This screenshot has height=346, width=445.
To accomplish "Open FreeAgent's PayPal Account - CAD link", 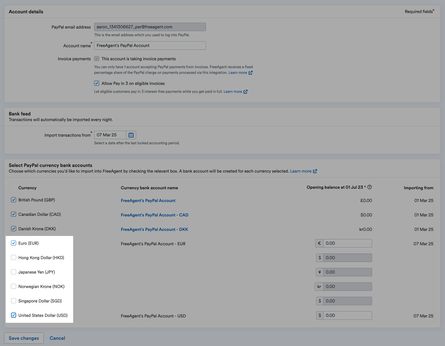I will pyautogui.click(x=155, y=215).
